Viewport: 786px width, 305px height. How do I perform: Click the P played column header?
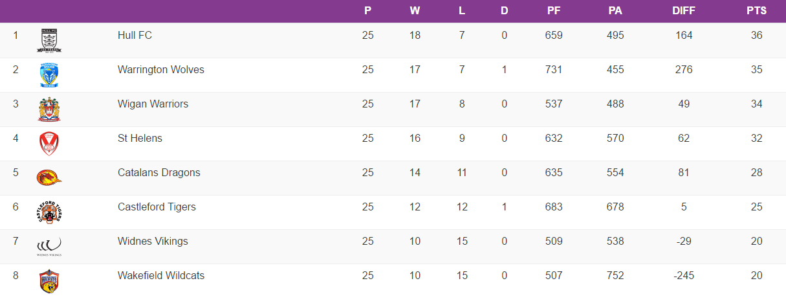(x=367, y=10)
